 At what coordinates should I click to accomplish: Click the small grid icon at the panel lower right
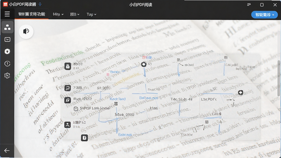point(207,122)
